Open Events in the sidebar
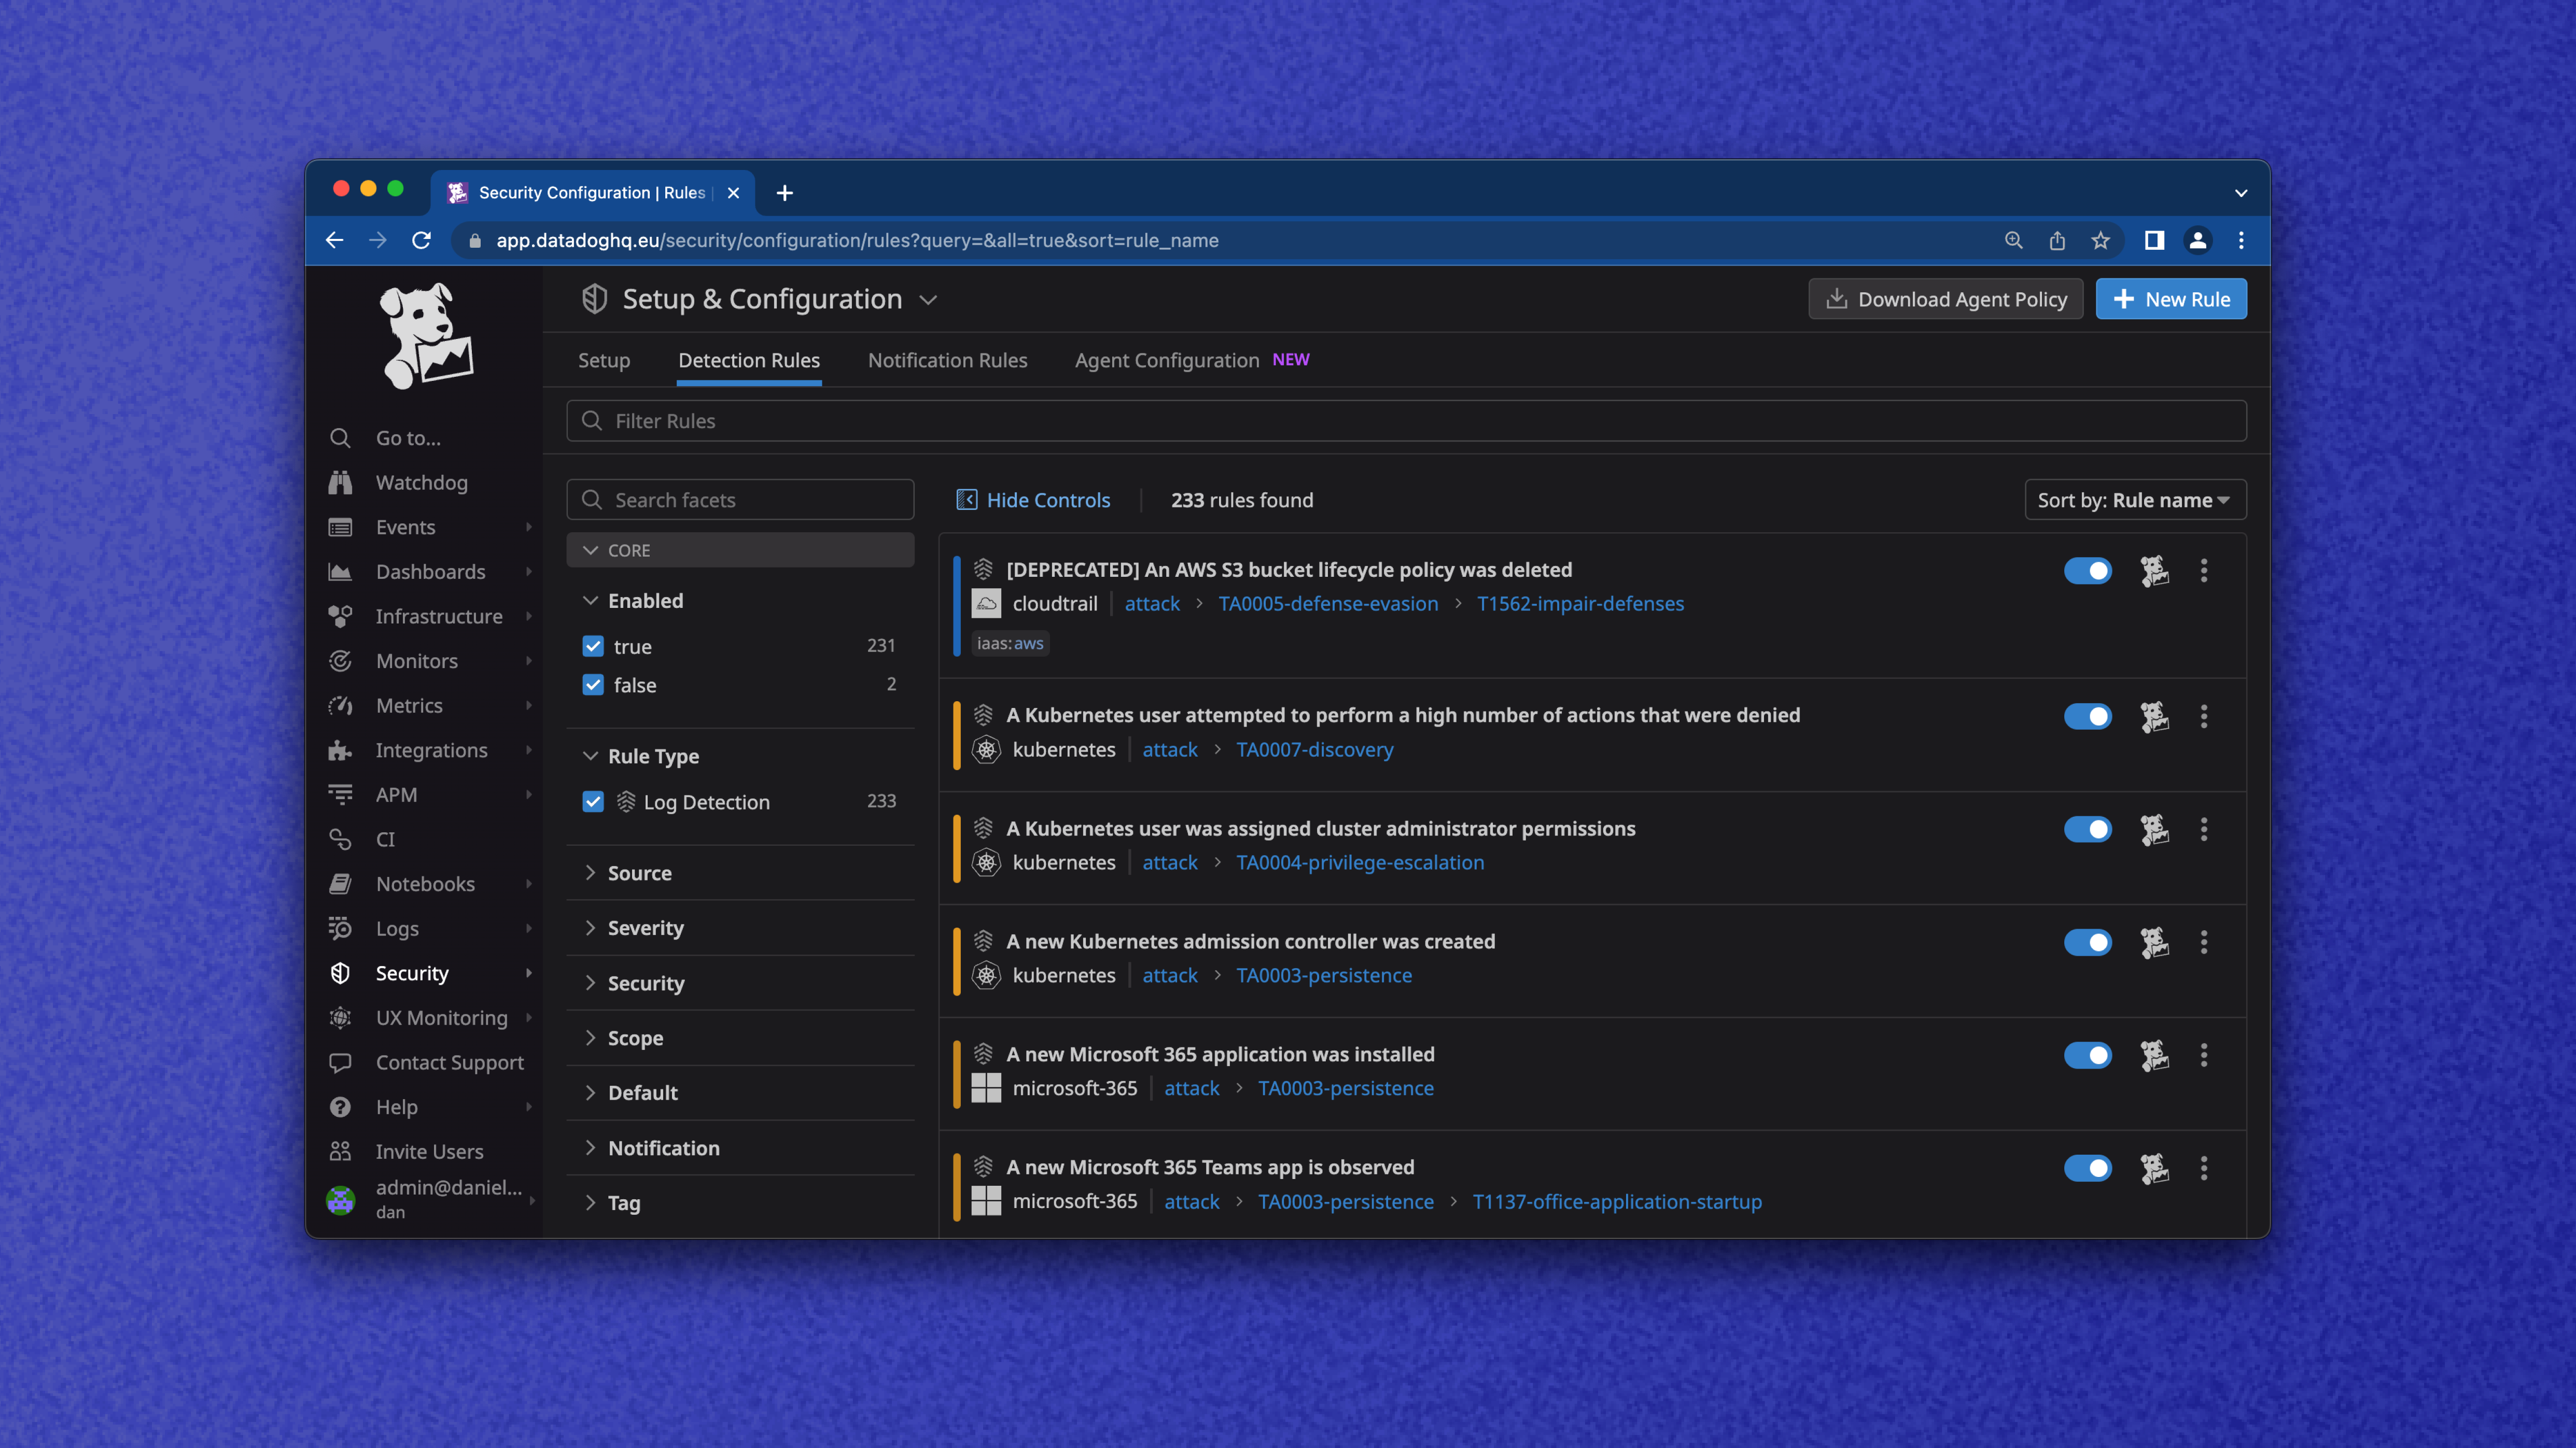Viewport: 2576px width, 1448px height. tap(405, 527)
